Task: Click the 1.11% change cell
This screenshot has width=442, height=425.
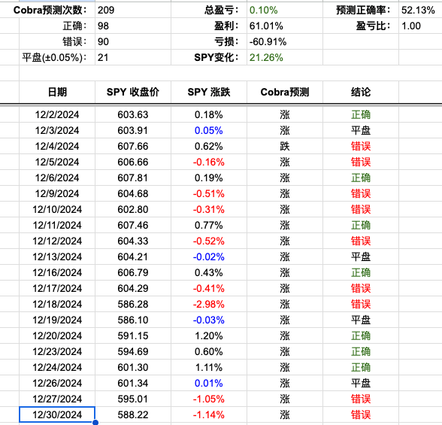Action: (x=209, y=367)
